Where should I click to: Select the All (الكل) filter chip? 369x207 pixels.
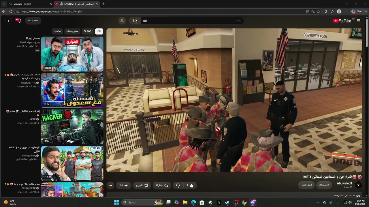99,31
